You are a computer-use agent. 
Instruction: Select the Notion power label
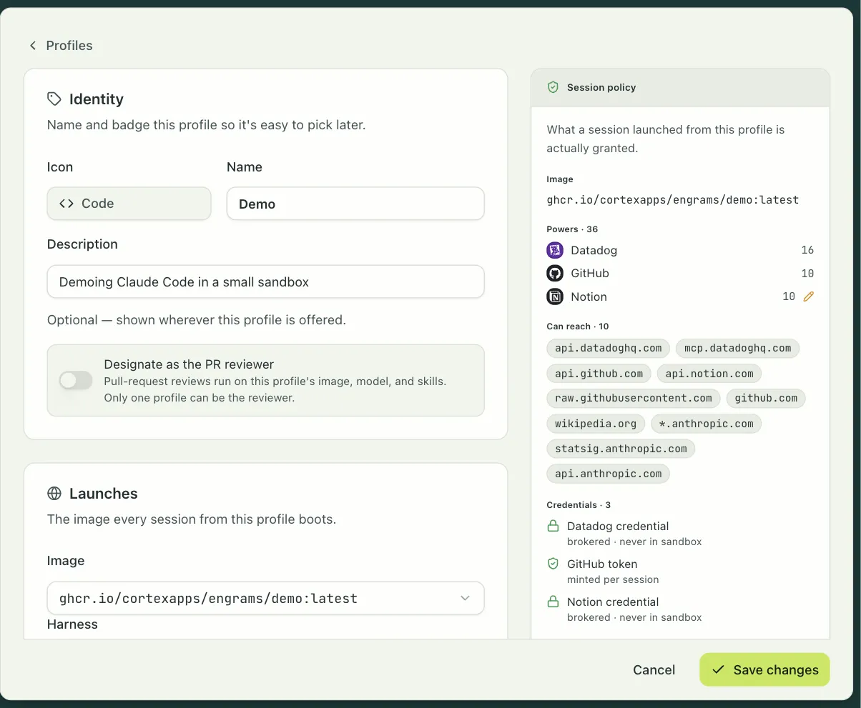click(x=589, y=296)
